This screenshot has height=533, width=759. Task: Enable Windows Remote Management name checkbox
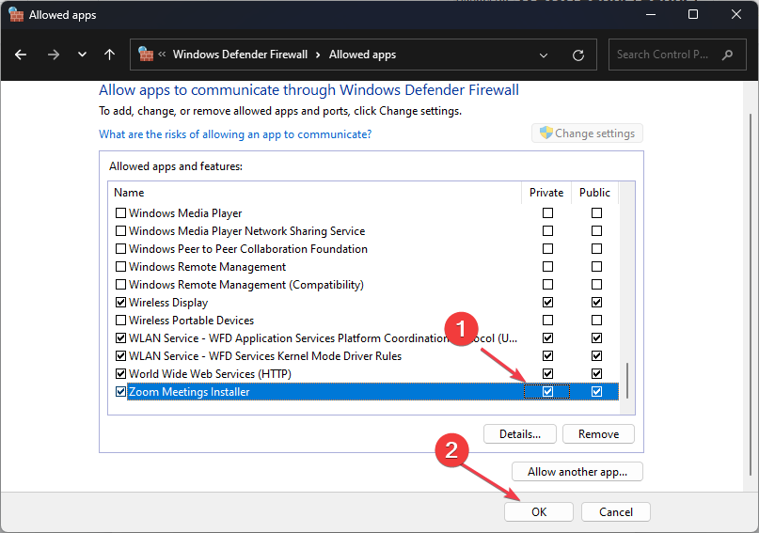121,267
